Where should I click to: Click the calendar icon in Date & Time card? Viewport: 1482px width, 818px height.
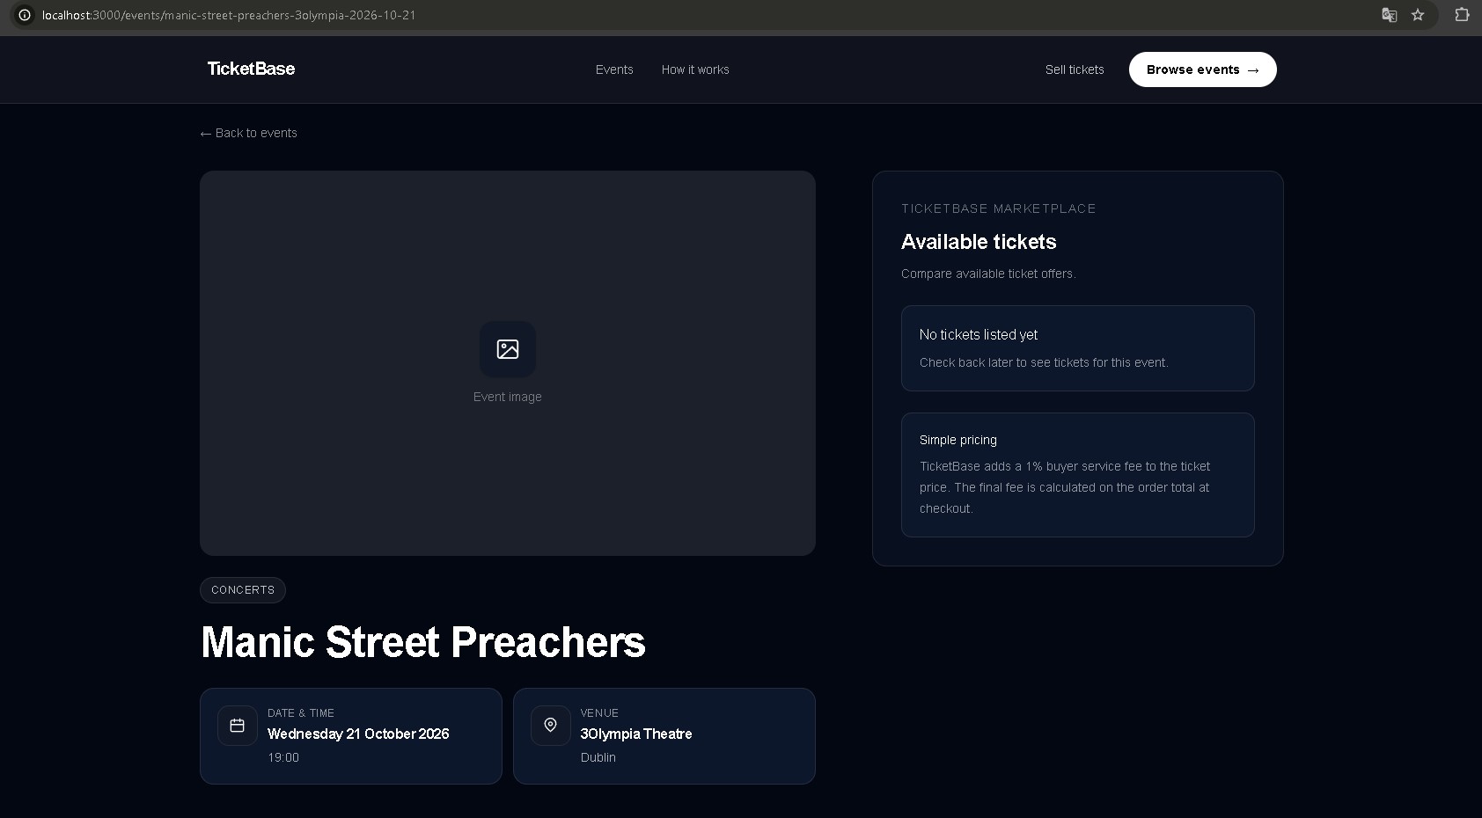(x=238, y=726)
